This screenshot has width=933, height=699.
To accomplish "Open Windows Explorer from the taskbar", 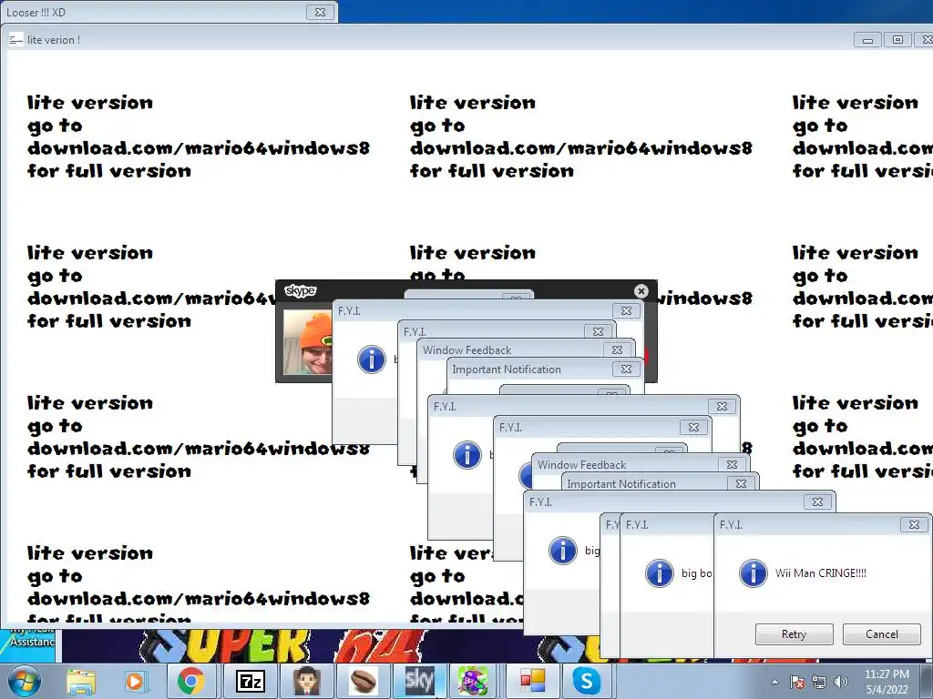I will pos(81,681).
